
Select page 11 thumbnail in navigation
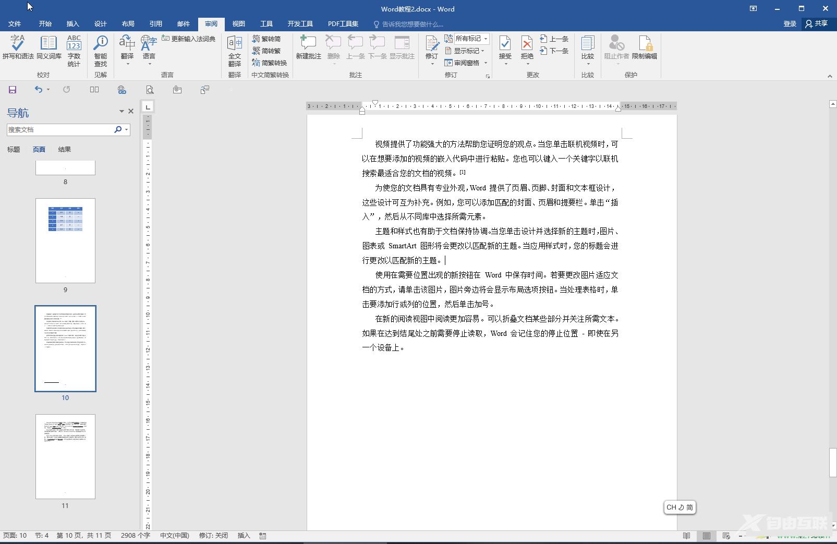(65, 456)
